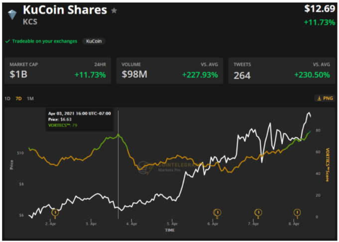The width and height of the screenshot is (339, 242).
Task: Click the Tradeable on your exchanges label
Action: [44, 41]
